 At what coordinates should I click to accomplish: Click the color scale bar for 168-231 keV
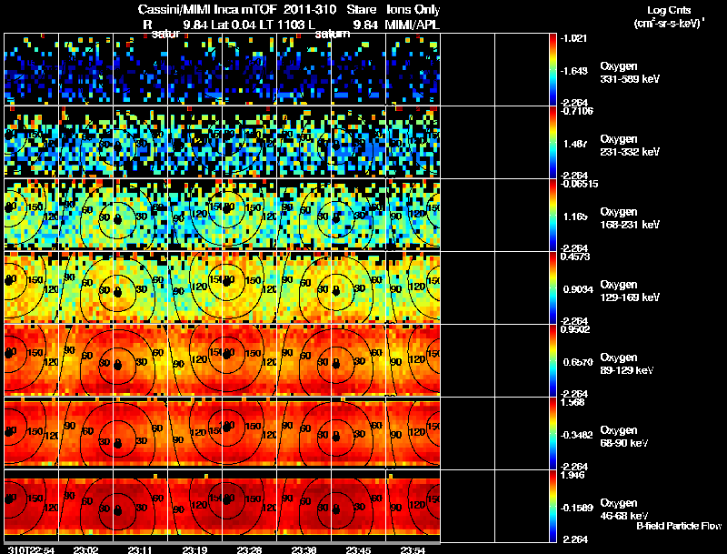click(x=553, y=215)
